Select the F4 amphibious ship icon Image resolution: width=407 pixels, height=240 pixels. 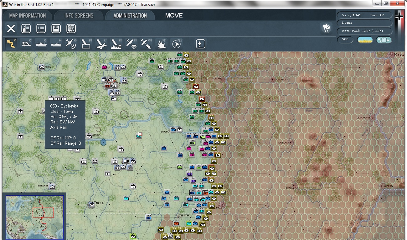tap(56, 44)
